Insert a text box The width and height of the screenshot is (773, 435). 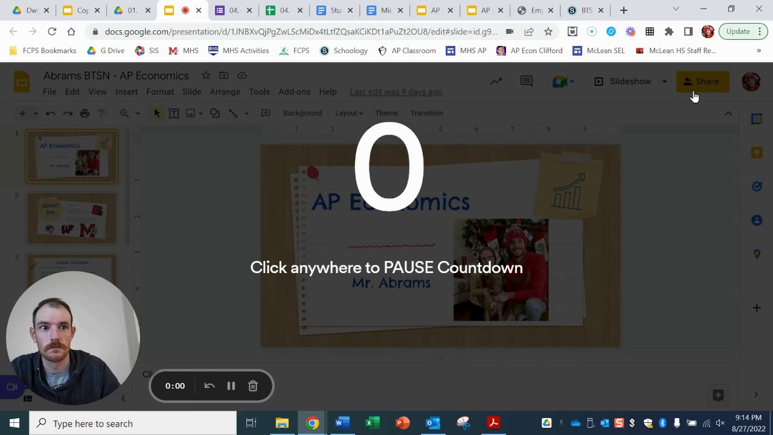coord(174,113)
